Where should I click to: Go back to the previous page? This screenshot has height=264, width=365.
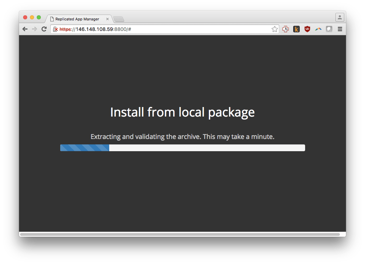click(x=25, y=29)
